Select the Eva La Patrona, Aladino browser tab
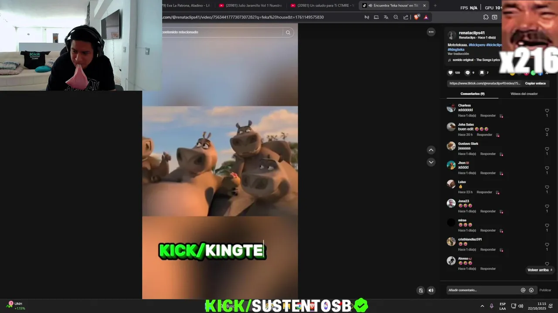Viewport: 558px width, 313px height. [x=186, y=6]
